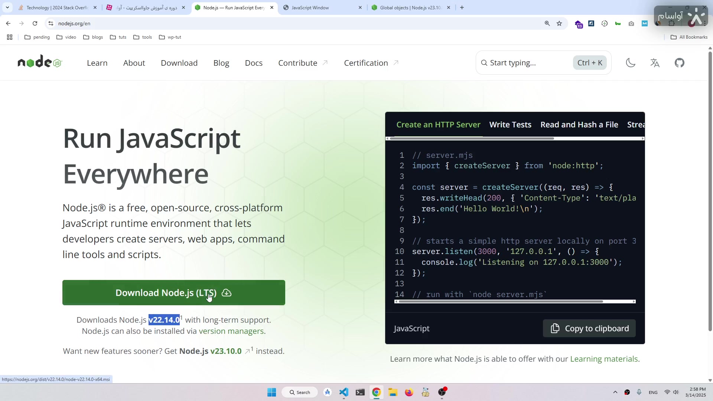Image resolution: width=713 pixels, height=401 pixels.
Task: Click the Start typing search field
Action: tap(544, 63)
